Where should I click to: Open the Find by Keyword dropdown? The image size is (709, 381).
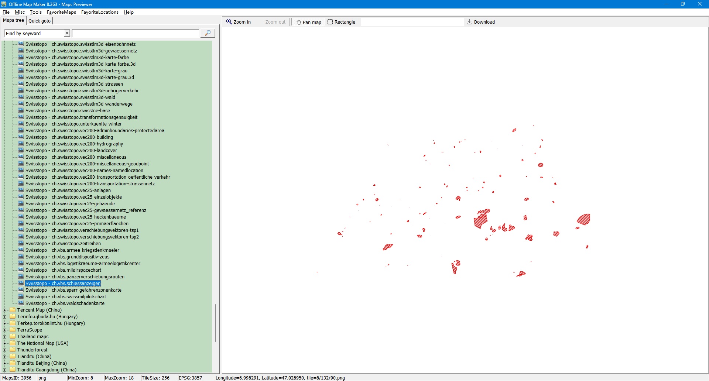67,33
